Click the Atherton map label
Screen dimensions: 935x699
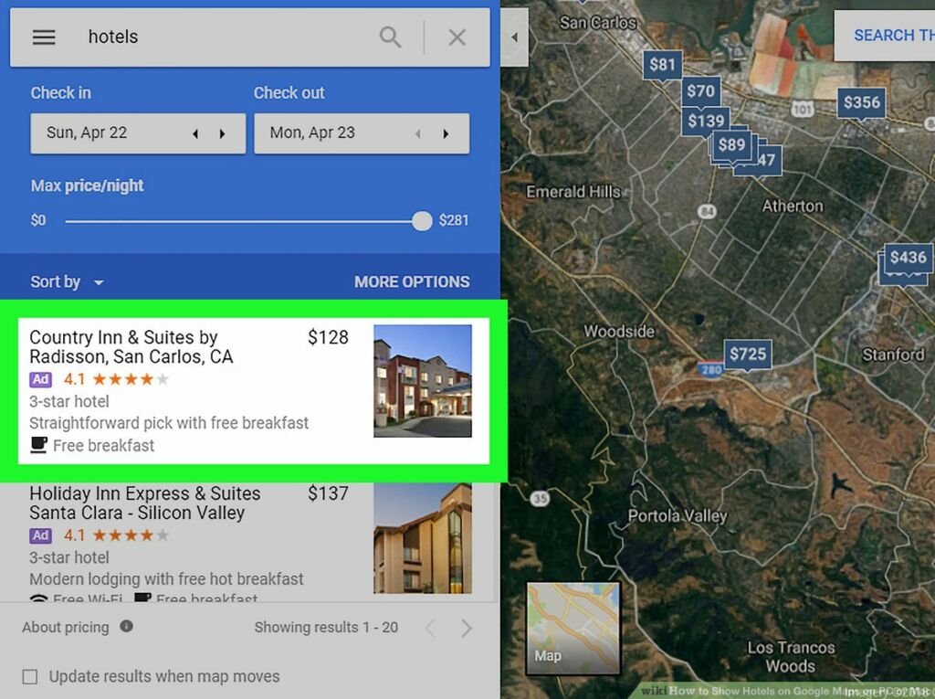[793, 206]
